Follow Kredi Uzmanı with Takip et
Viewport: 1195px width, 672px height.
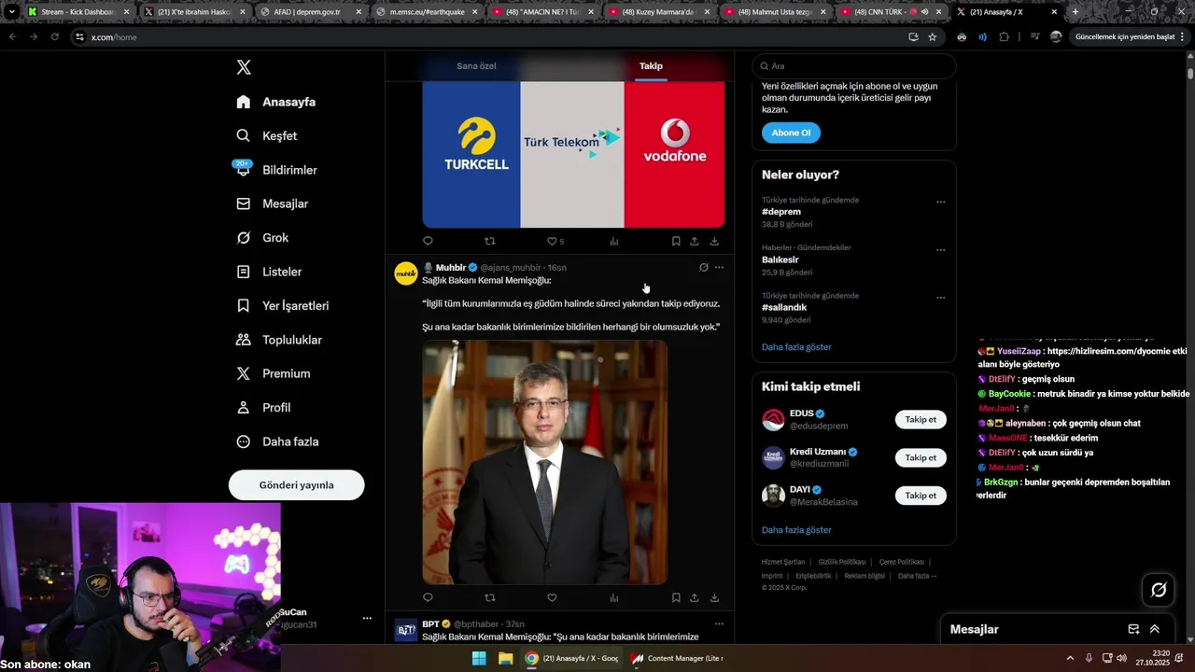[920, 457]
